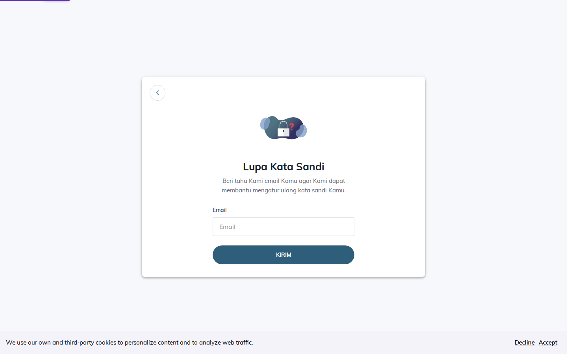Click the membantu mengatur ulang text line
The image size is (567, 354).
pyautogui.click(x=283, y=190)
